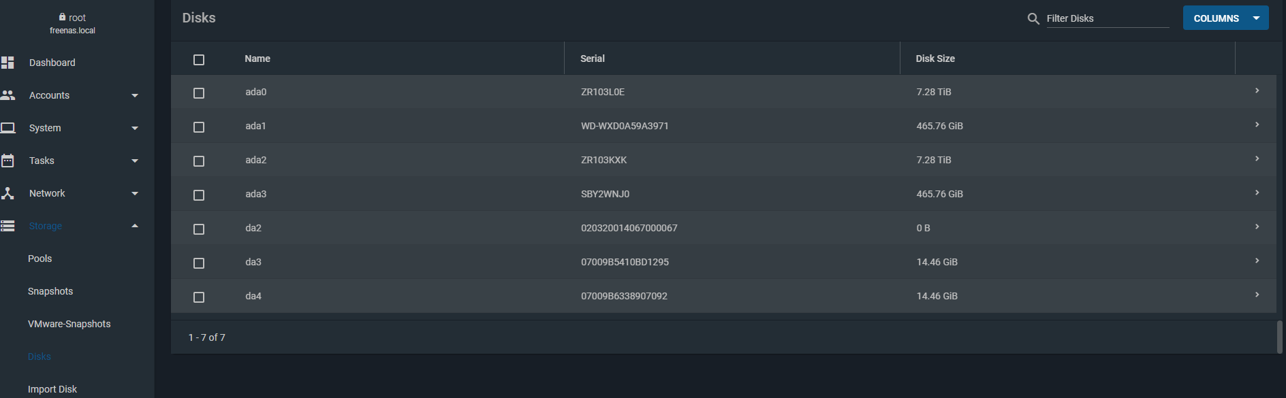This screenshot has width=1286, height=398.
Task: Expand the Accounts menu arrow
Action: point(135,96)
